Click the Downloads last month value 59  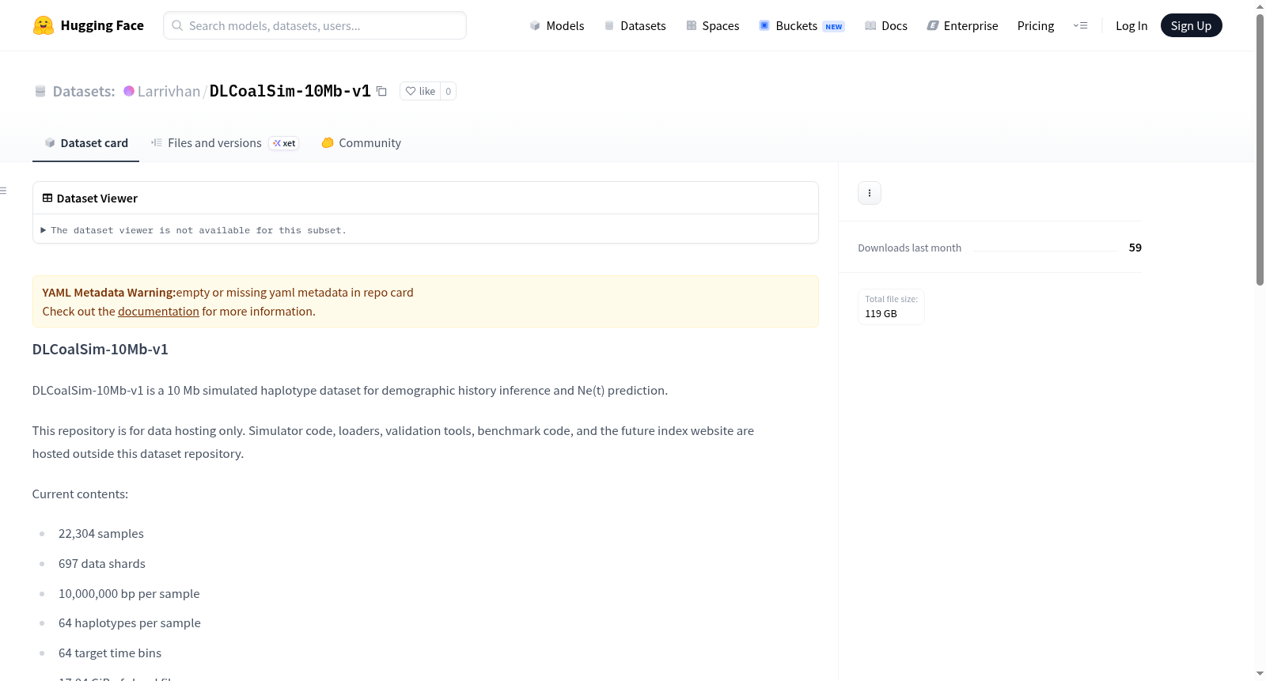pos(1135,248)
